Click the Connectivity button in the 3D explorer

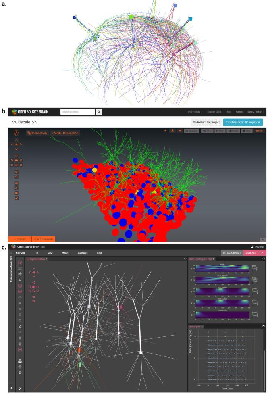[x=37, y=133]
